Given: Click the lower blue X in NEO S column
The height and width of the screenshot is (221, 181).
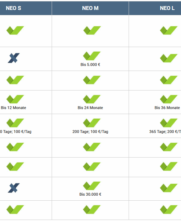Looking at the screenshot, I should click(x=14, y=188).
